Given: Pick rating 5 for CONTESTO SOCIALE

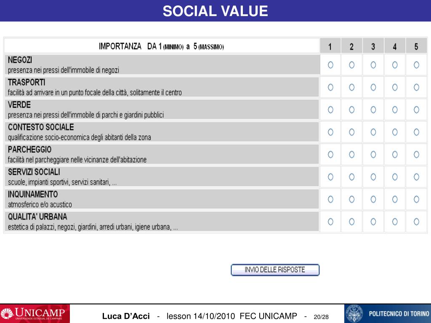Looking at the screenshot, I should click(416, 132).
